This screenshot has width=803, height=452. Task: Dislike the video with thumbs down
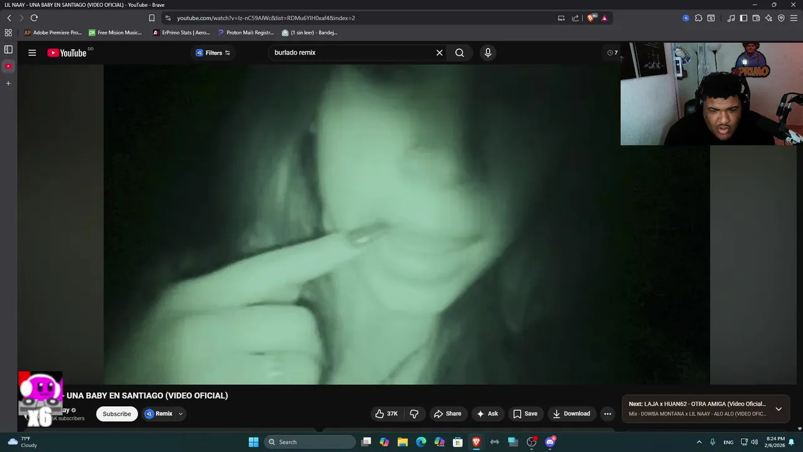[414, 414]
